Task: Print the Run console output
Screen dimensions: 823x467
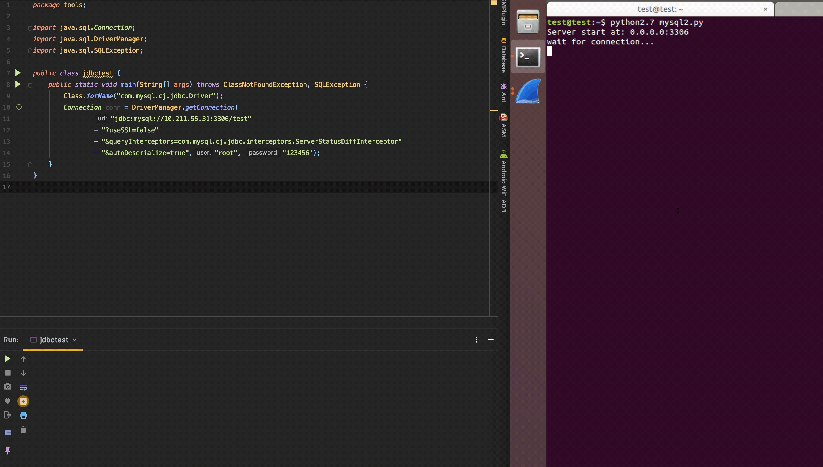Action: point(23,415)
